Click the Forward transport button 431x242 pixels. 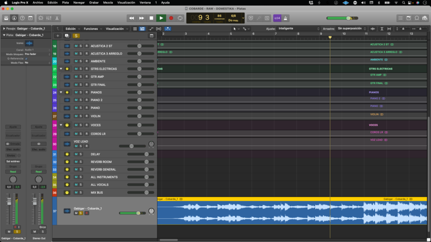(x=141, y=18)
